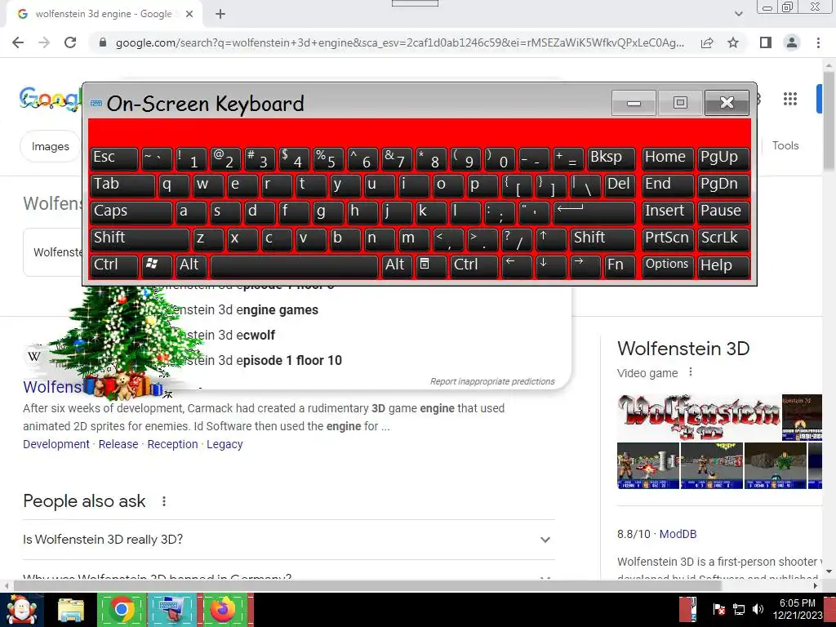Toggle the left Ctrl key

click(x=114, y=267)
